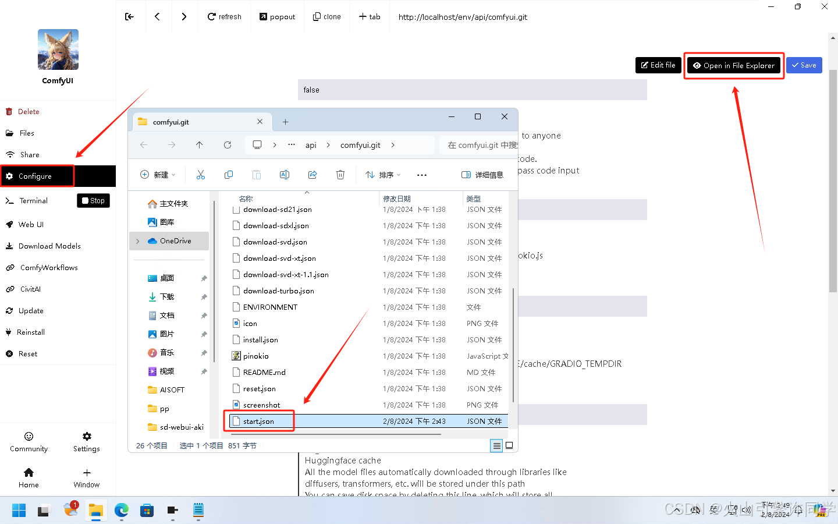
Task: Click the Windows Start button
Action: 19,511
